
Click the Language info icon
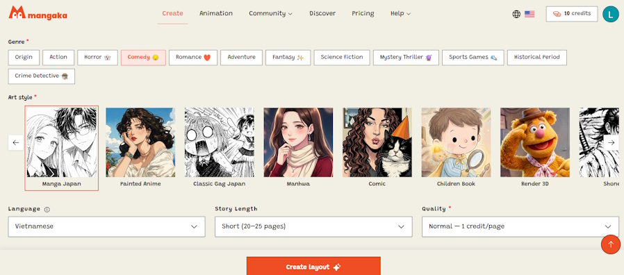point(47,209)
